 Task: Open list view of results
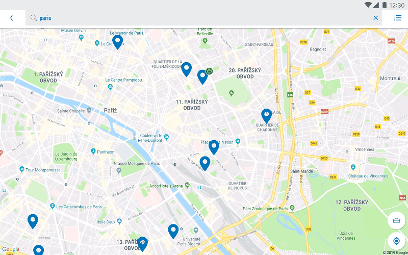tap(397, 18)
